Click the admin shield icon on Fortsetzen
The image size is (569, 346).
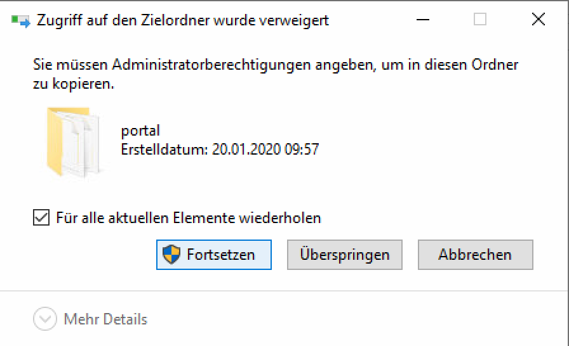click(171, 255)
